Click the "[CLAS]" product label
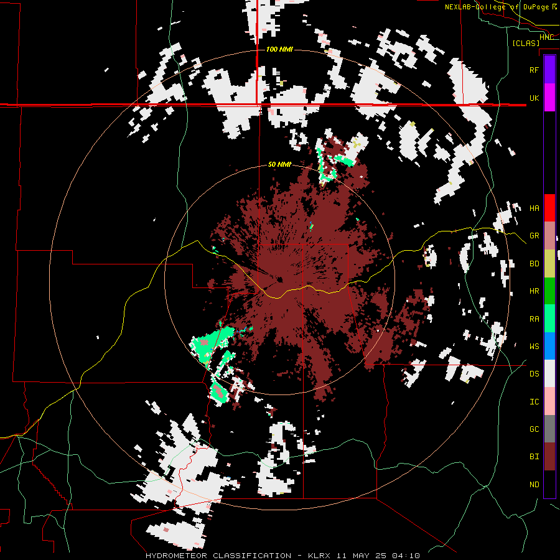Image resolution: width=560 pixels, height=560 pixels. 526,44
